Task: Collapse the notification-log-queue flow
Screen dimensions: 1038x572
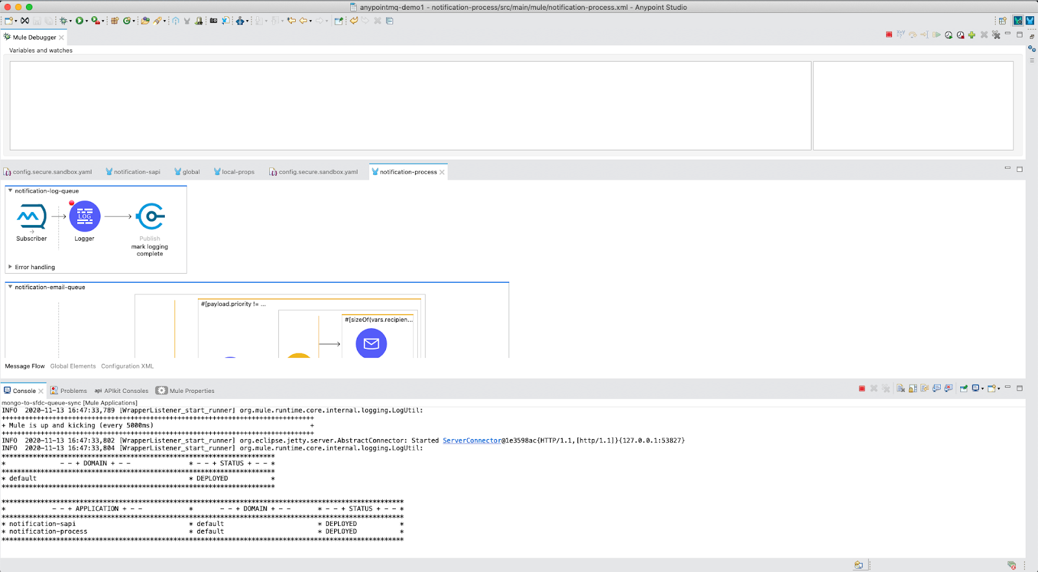Action: coord(10,191)
